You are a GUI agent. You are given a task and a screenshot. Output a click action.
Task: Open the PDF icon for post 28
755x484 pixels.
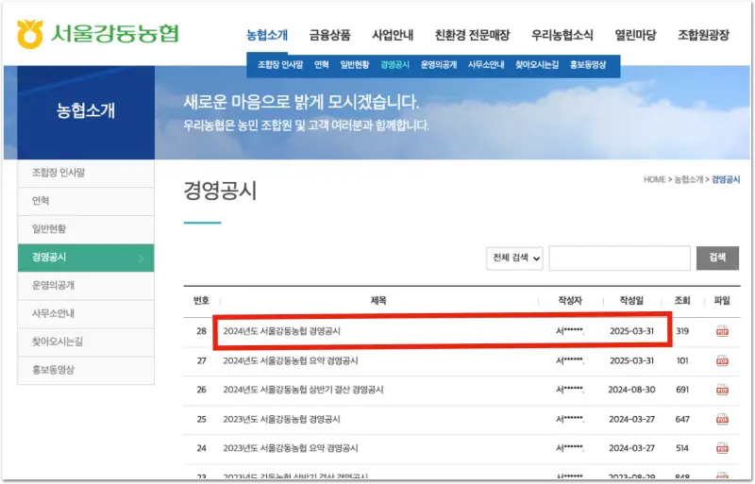[x=722, y=331]
